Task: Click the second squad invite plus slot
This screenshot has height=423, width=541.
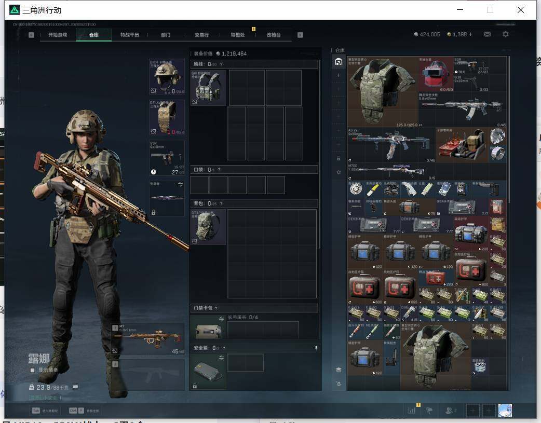Action: click(489, 411)
